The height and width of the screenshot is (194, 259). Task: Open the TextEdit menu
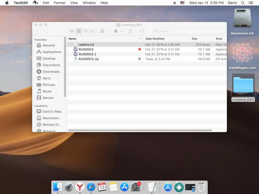[x=21, y=3]
